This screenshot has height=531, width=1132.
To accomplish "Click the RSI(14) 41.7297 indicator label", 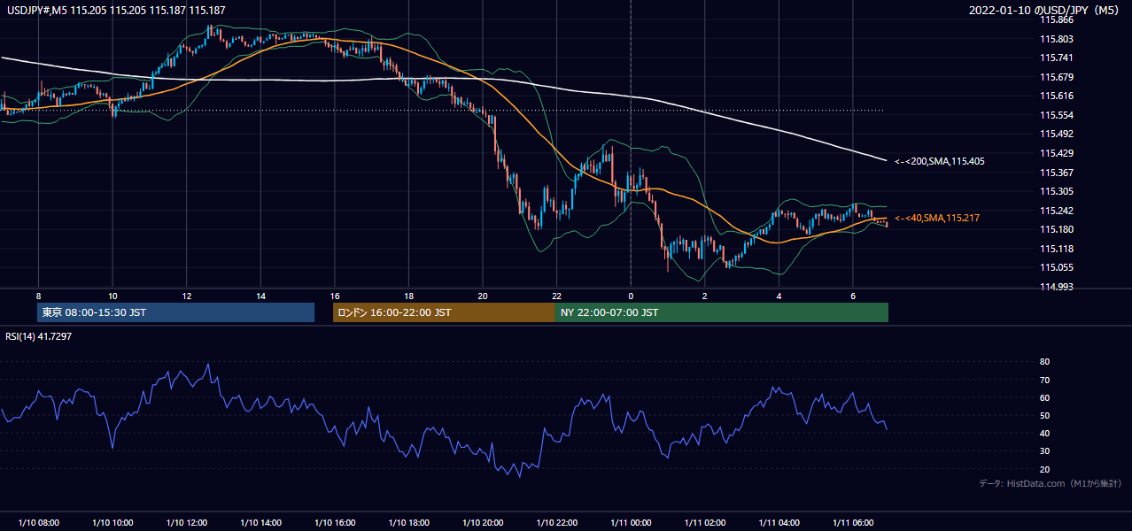I will click(39, 336).
